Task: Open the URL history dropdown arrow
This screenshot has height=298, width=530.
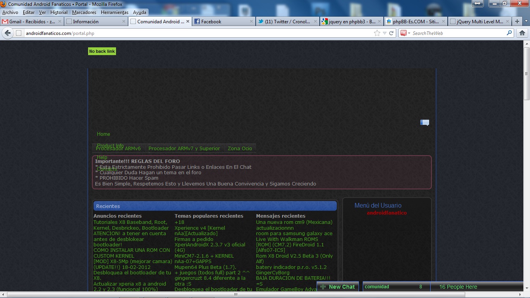Action: click(385, 33)
